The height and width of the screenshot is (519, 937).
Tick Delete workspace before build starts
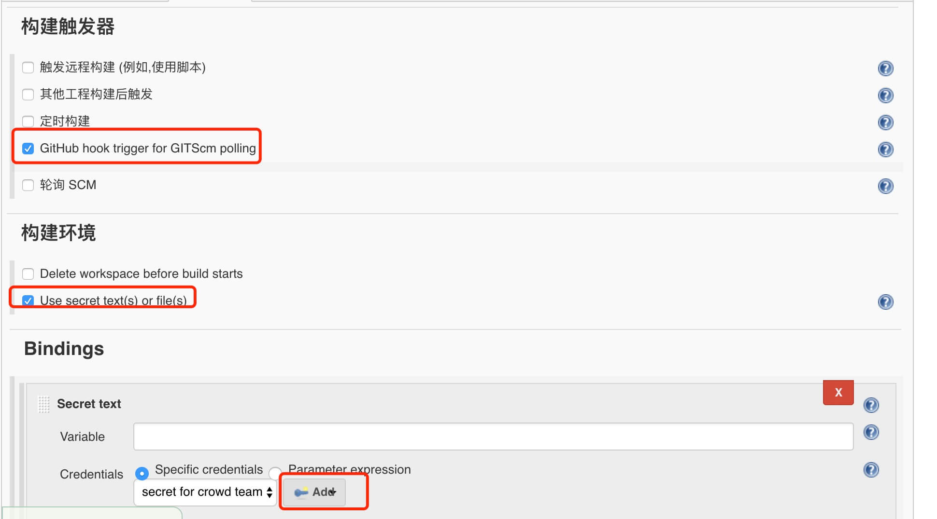coord(28,274)
